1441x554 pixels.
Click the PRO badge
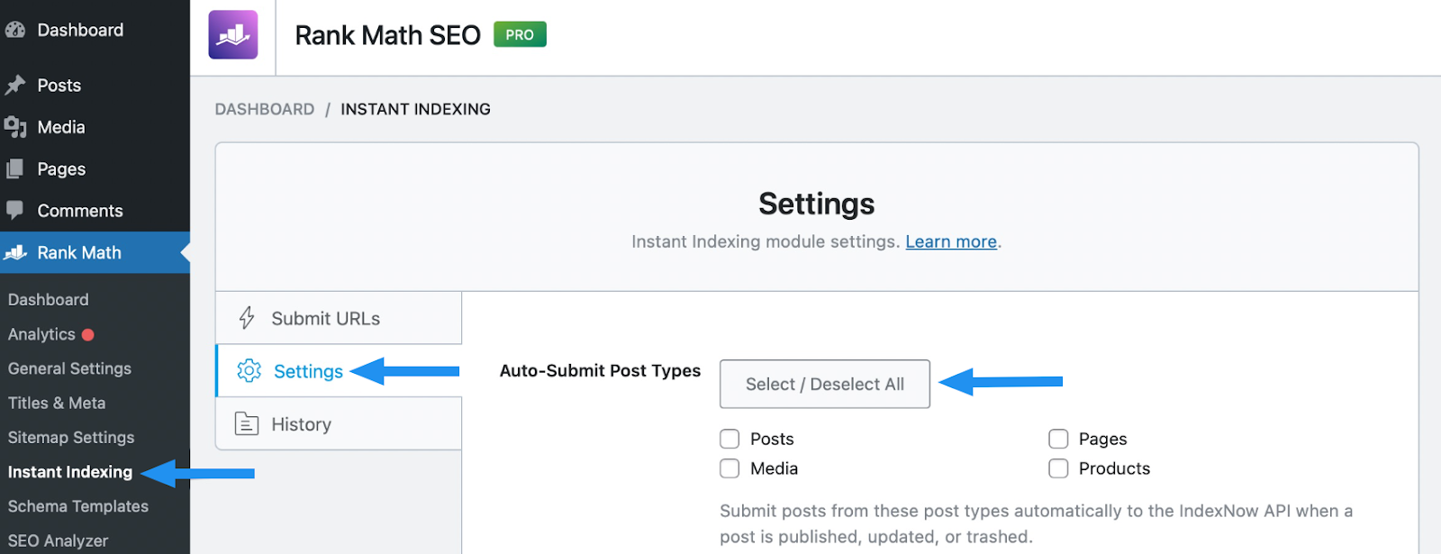[x=520, y=34]
